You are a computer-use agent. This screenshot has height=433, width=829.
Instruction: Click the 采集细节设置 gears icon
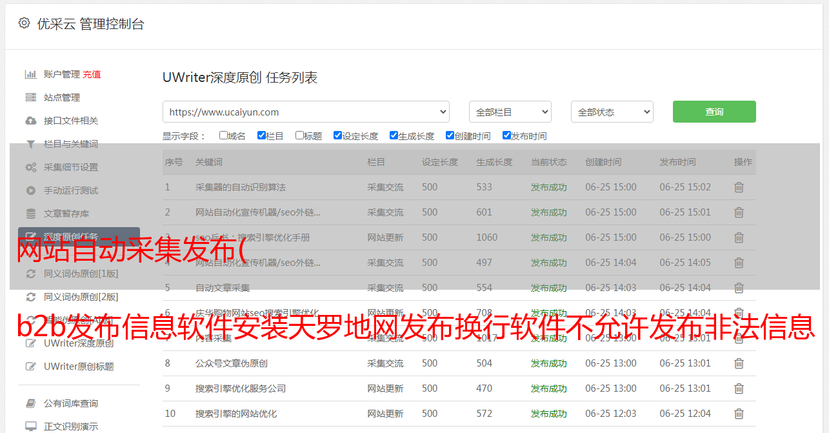(30, 167)
